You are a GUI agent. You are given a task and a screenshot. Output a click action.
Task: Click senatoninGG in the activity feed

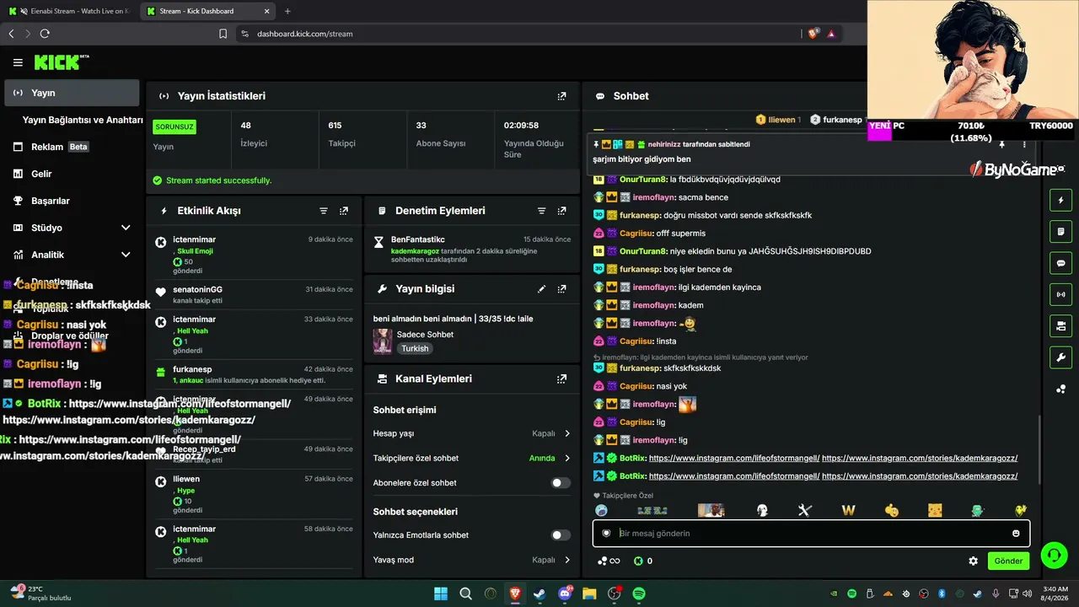pos(197,289)
